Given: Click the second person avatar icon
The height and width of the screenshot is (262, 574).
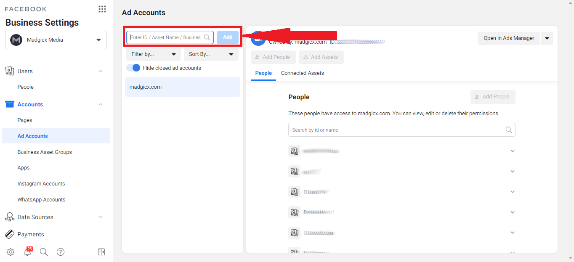Looking at the screenshot, I should (294, 172).
